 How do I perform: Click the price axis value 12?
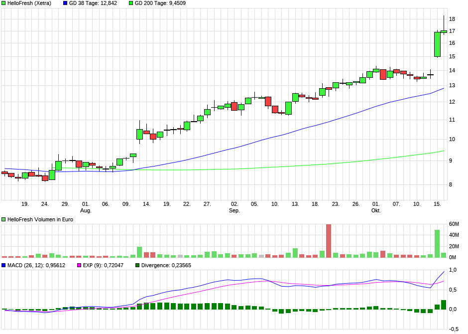(452, 102)
